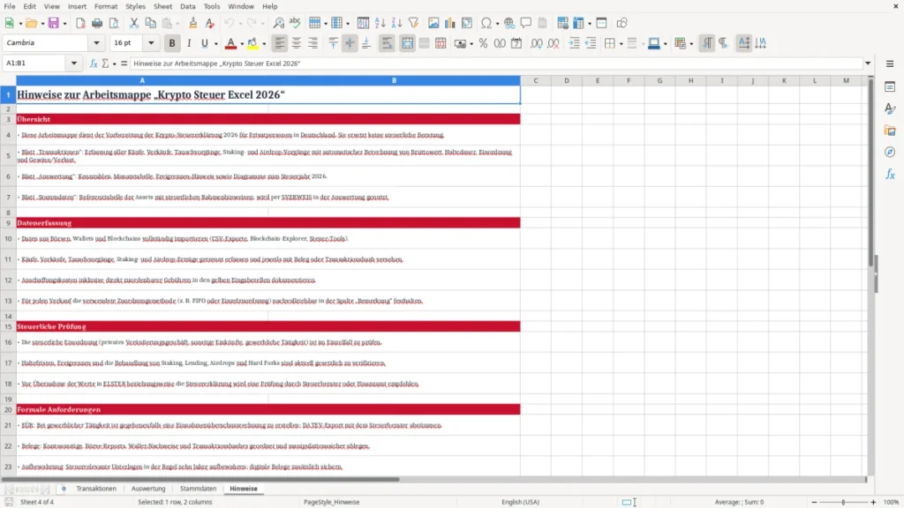Open conditional formatting dropdown arrow
Image resolution: width=904 pixels, height=508 pixels.
691,44
